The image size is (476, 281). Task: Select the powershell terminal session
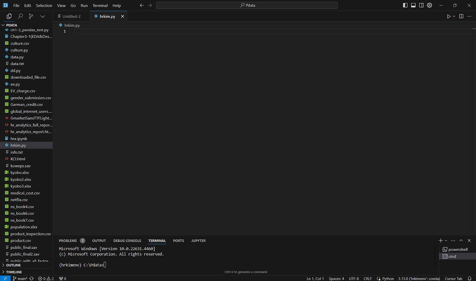[x=457, y=249]
